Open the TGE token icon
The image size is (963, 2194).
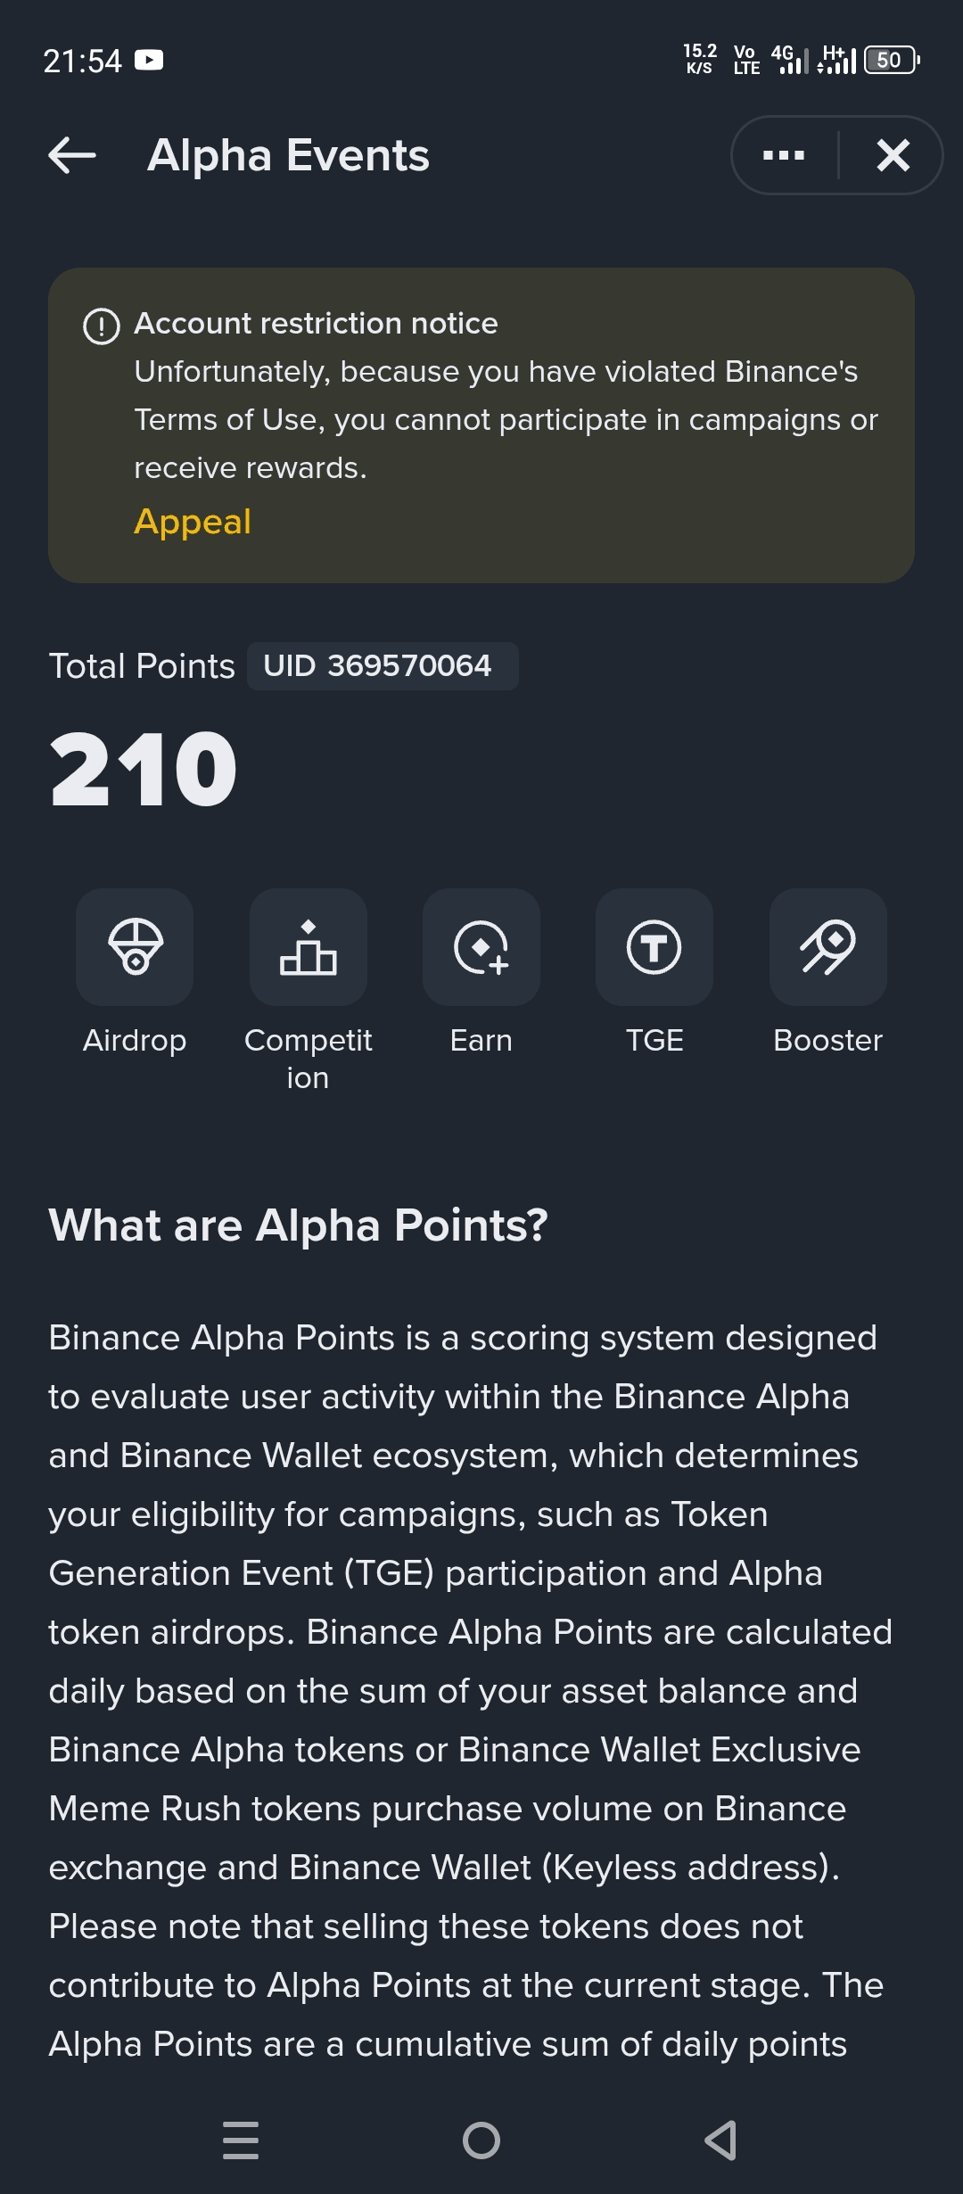[x=654, y=947]
